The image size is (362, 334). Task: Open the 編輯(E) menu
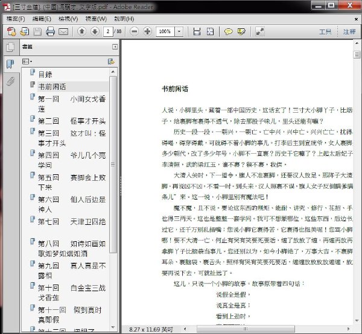tap(42, 19)
